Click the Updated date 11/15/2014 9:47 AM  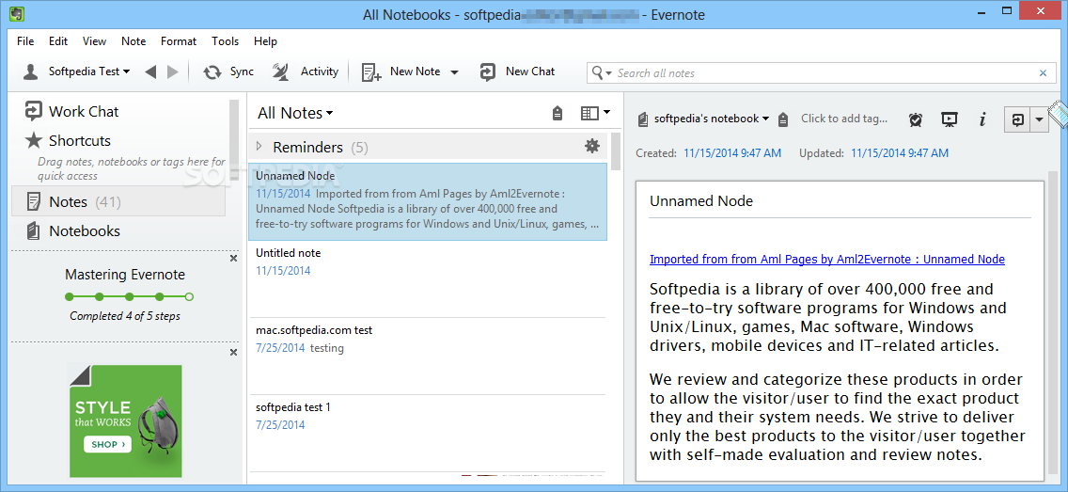[x=900, y=153]
